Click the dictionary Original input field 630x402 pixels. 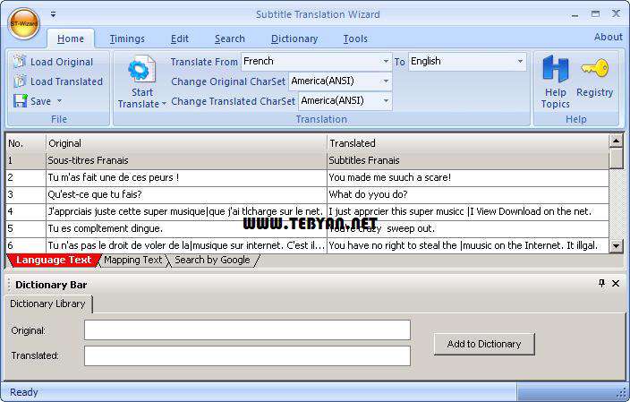[248, 330]
